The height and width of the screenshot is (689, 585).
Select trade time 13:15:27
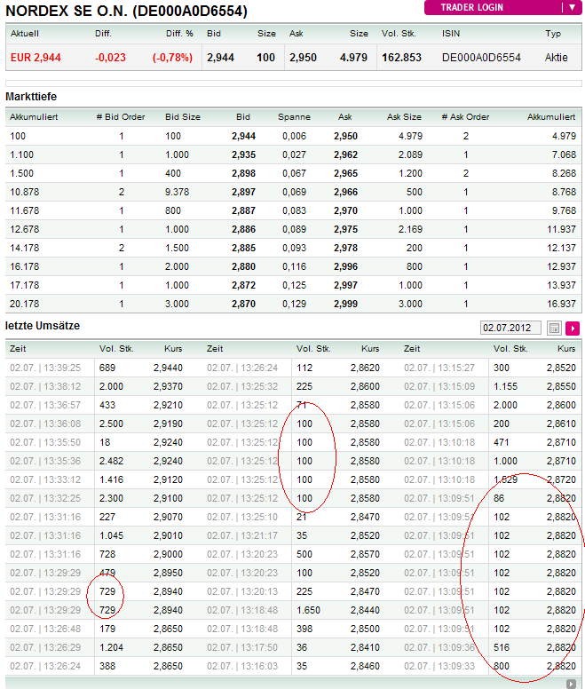pyautogui.click(x=456, y=368)
